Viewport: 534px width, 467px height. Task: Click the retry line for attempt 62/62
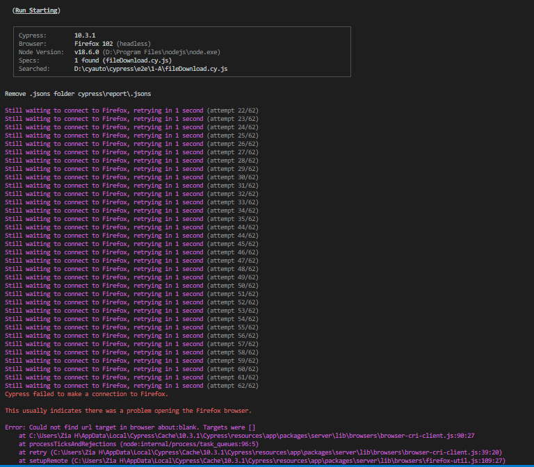click(x=131, y=386)
